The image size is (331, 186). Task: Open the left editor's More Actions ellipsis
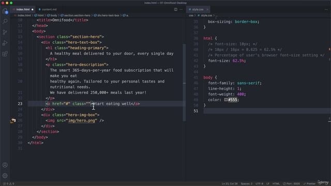pyautogui.click(x=181, y=9)
